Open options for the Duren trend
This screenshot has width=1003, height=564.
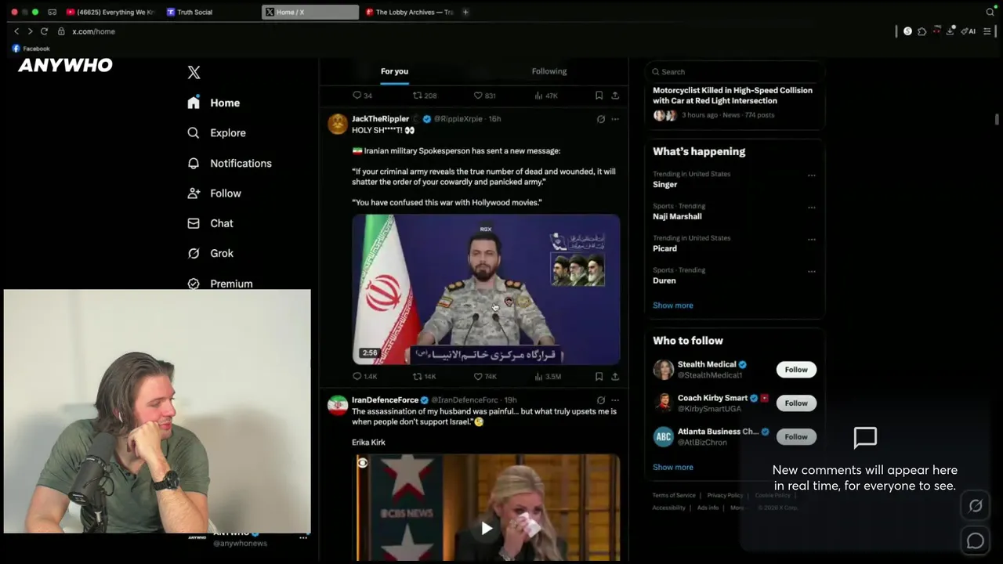(811, 272)
